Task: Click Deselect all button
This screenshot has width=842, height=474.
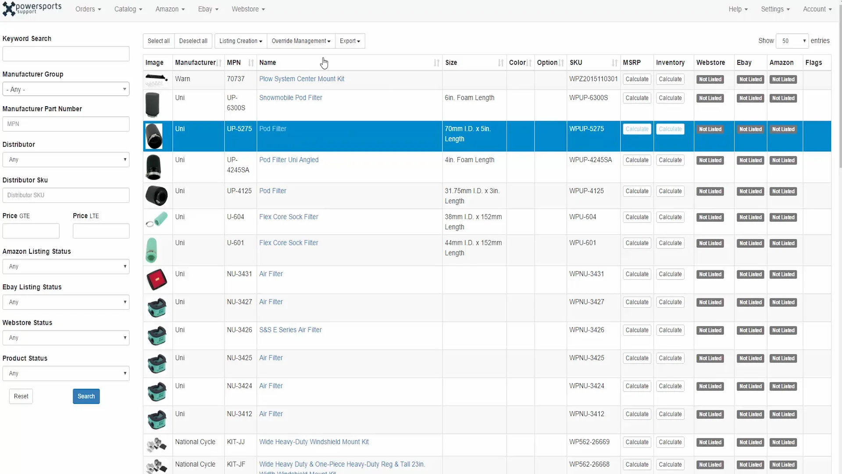Action: tap(193, 41)
